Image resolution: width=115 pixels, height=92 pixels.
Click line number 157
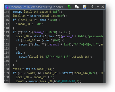tap(7, 65)
